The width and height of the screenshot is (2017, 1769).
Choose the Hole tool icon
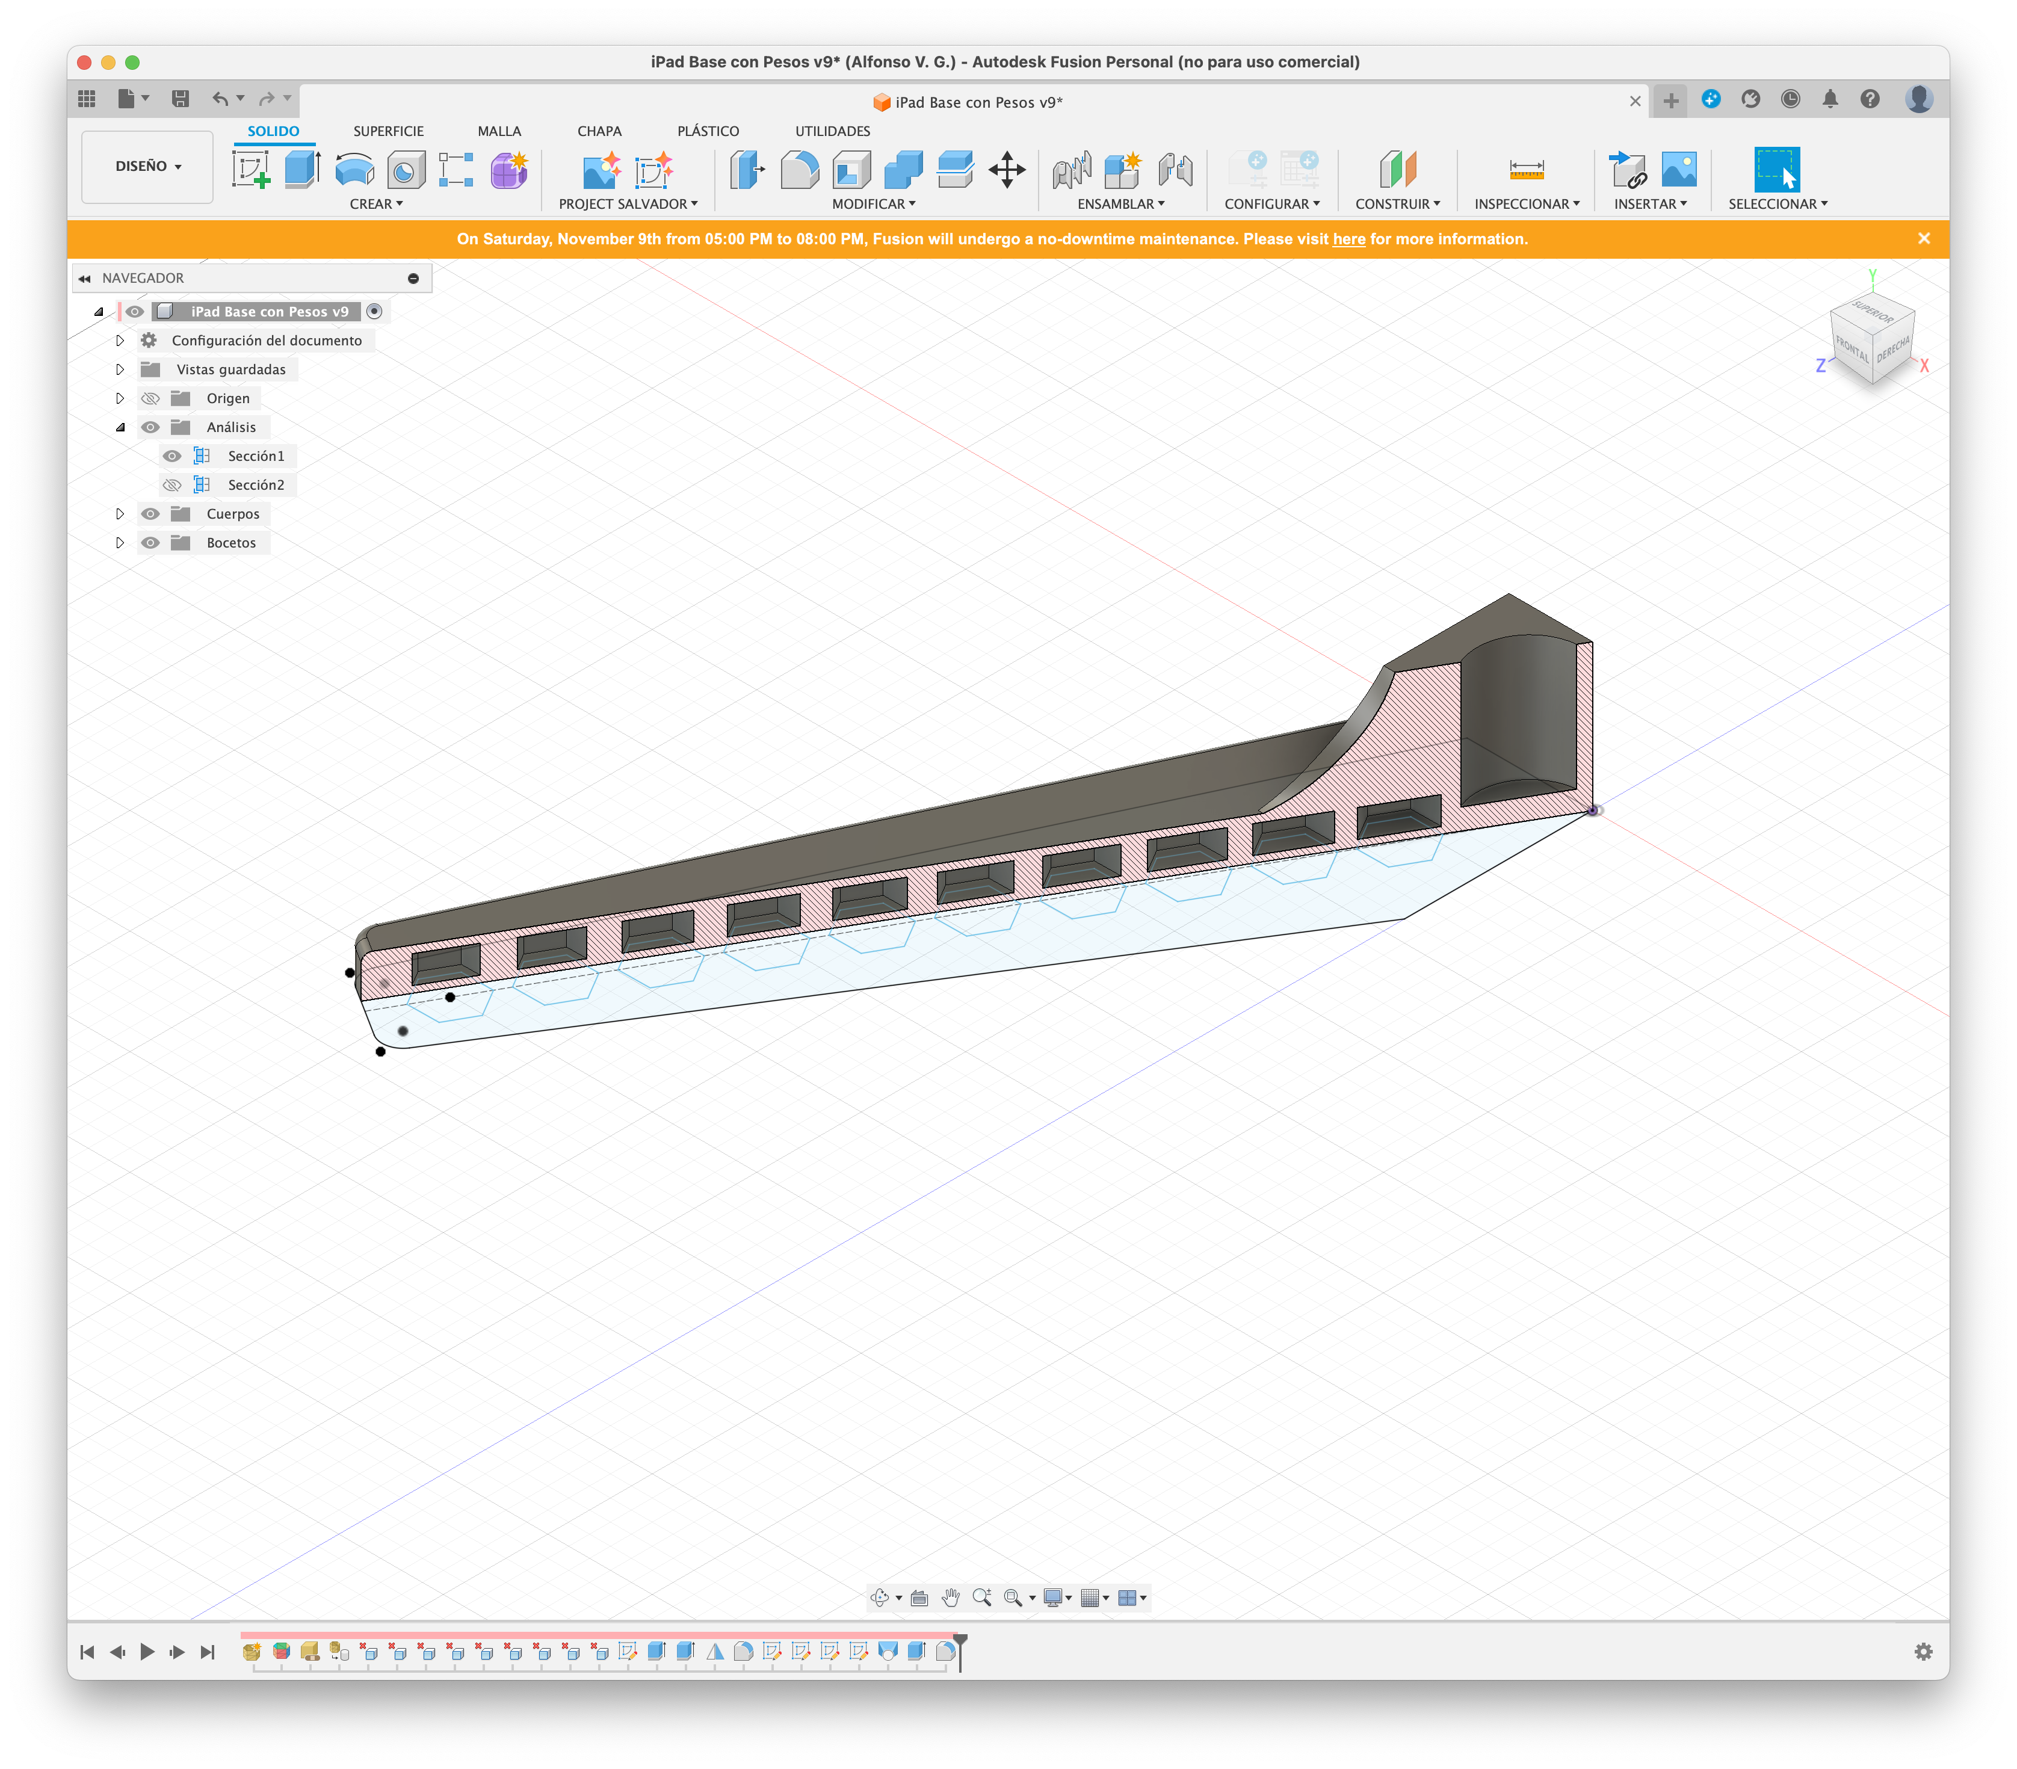click(406, 170)
